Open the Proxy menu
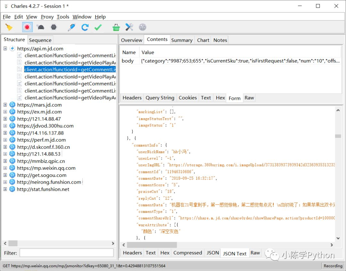Screen dimensions: 346x271 pos(47,17)
